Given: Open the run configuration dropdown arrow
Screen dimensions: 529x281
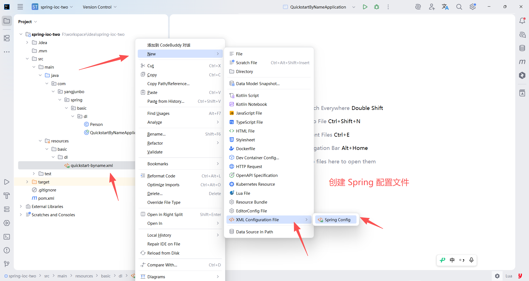Looking at the screenshot, I should click(x=354, y=7).
